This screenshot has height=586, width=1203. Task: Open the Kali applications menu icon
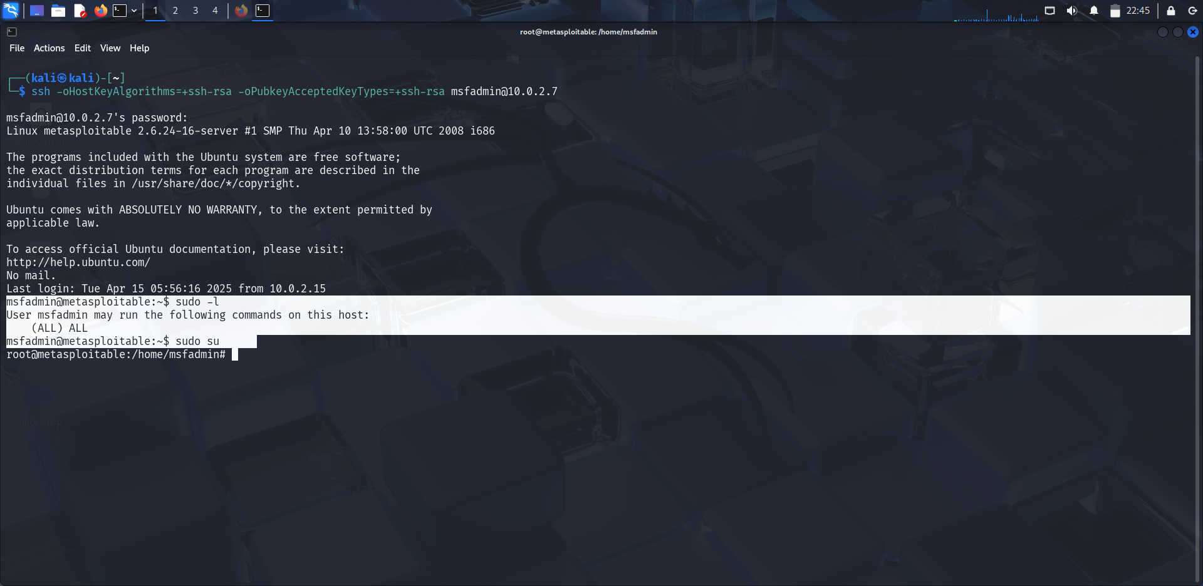pyautogui.click(x=11, y=11)
